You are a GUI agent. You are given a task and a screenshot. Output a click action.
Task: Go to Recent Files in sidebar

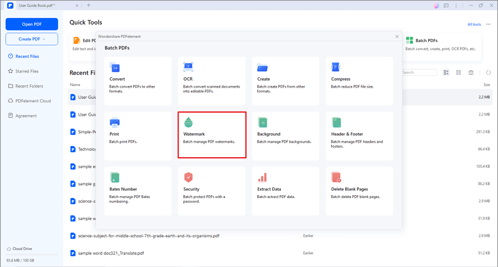tap(23, 56)
